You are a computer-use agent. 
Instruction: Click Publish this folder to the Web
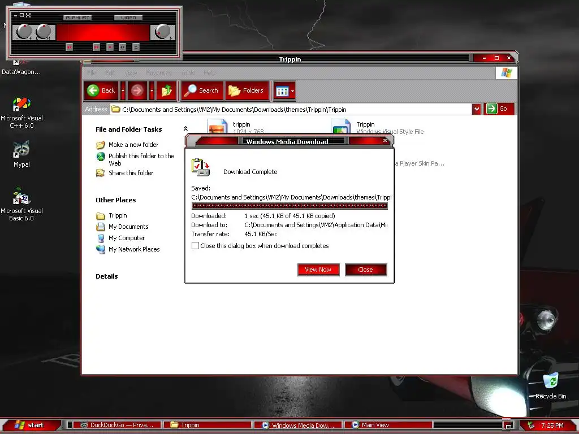141,159
